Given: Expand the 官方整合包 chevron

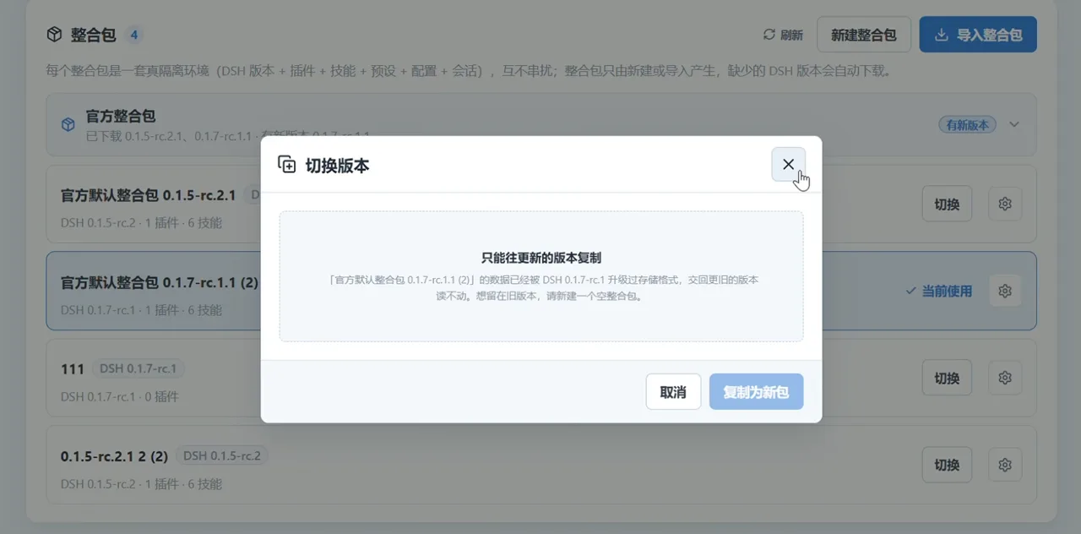Looking at the screenshot, I should pyautogui.click(x=1014, y=124).
